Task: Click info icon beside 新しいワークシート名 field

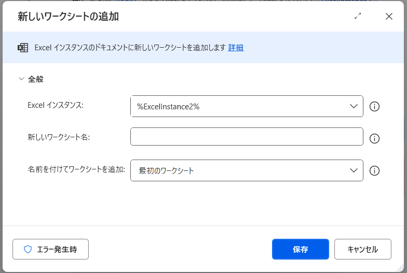Action: click(x=374, y=138)
